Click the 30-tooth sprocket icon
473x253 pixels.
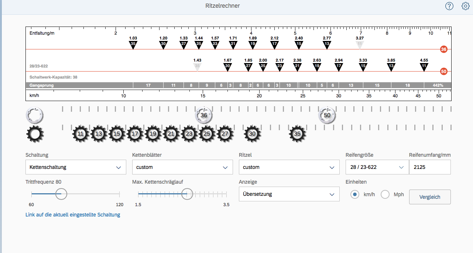point(252,134)
